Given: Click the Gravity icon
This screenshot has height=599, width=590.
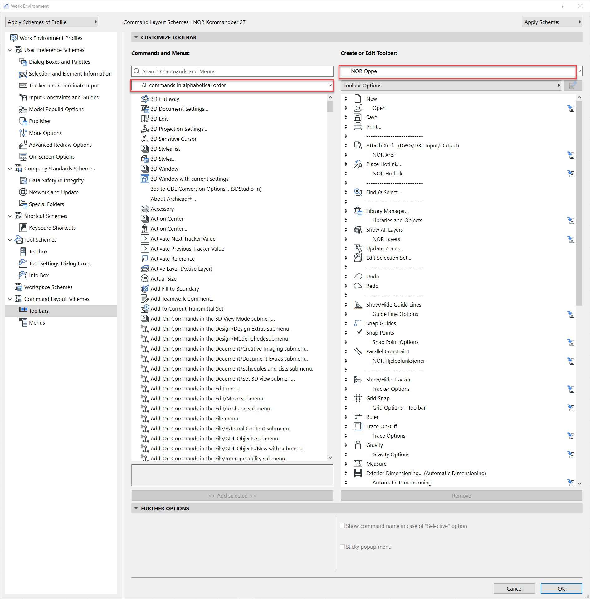Looking at the screenshot, I should [358, 445].
